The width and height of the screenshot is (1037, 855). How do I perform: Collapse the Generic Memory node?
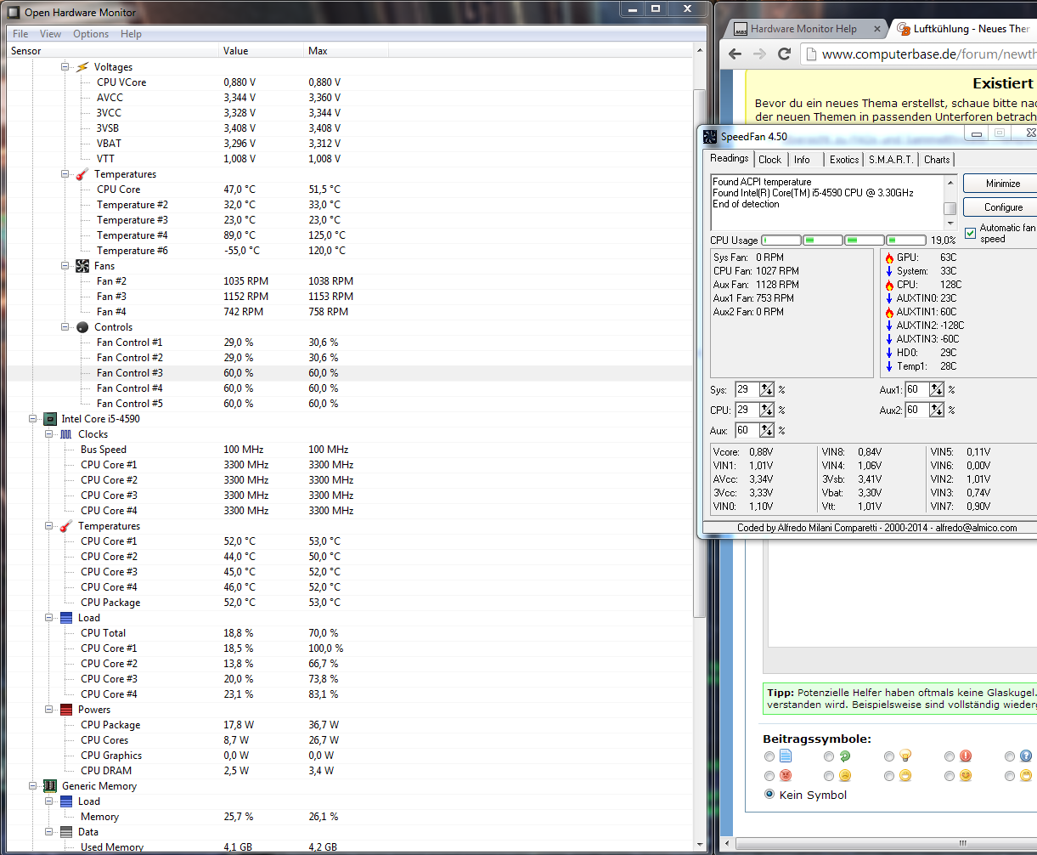[32, 786]
